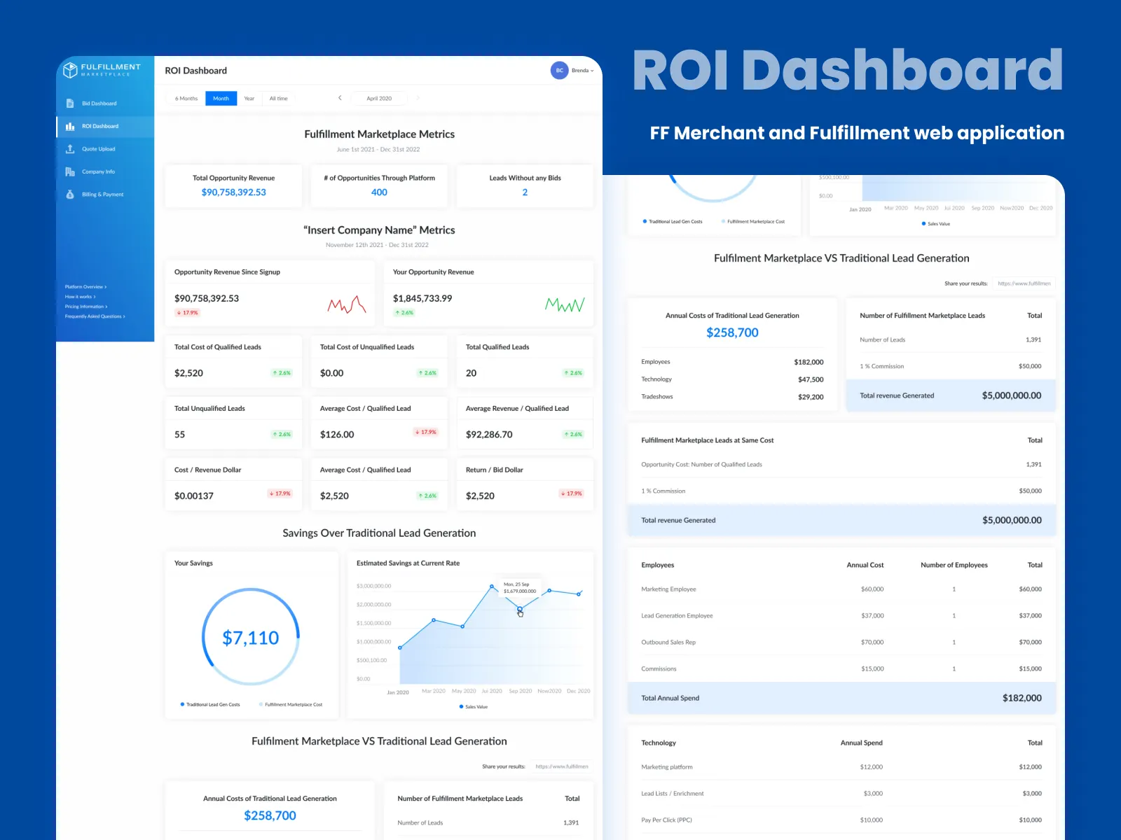
Task: Click the Fulfillment Marketplace cube logo
Action: coord(70,70)
